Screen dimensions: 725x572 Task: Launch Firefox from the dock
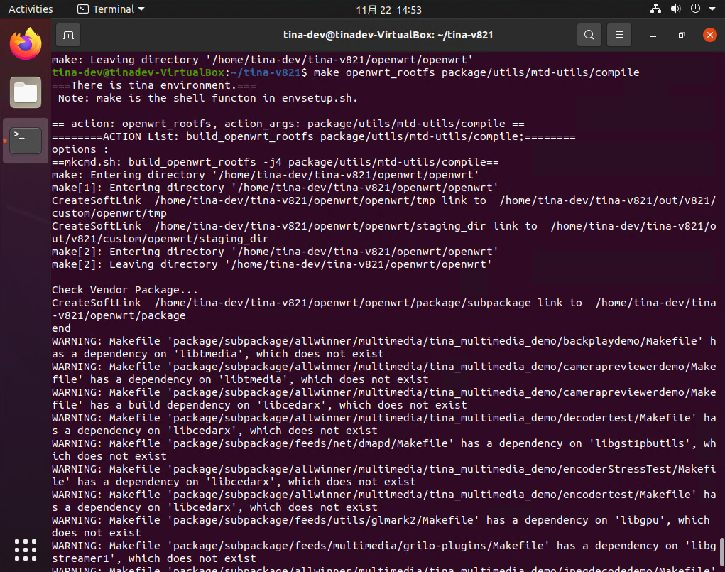click(26, 44)
